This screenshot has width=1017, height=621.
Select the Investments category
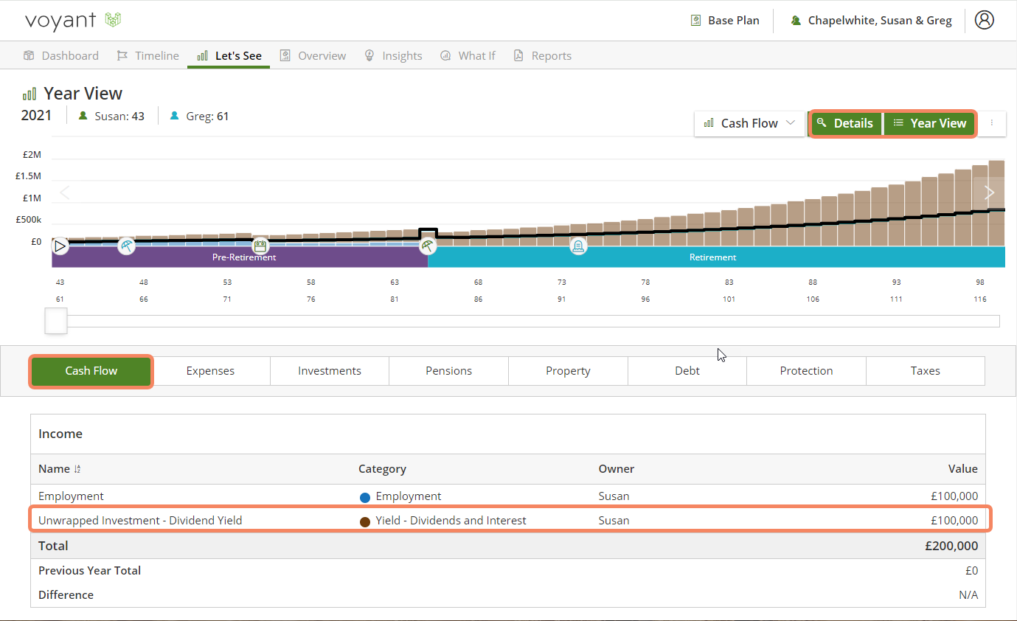[x=330, y=371]
